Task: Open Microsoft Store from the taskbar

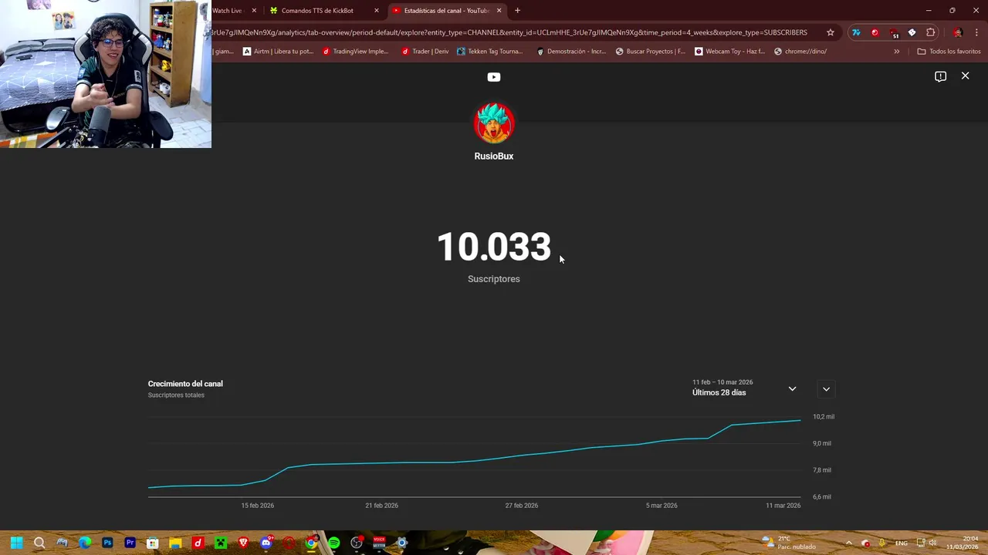Action: (153, 543)
